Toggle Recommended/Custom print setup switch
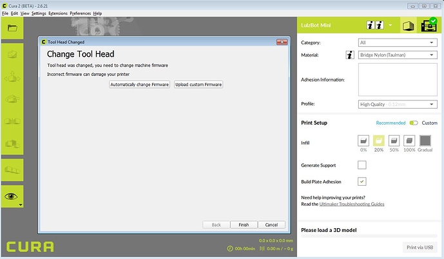444x259 pixels. (414, 123)
